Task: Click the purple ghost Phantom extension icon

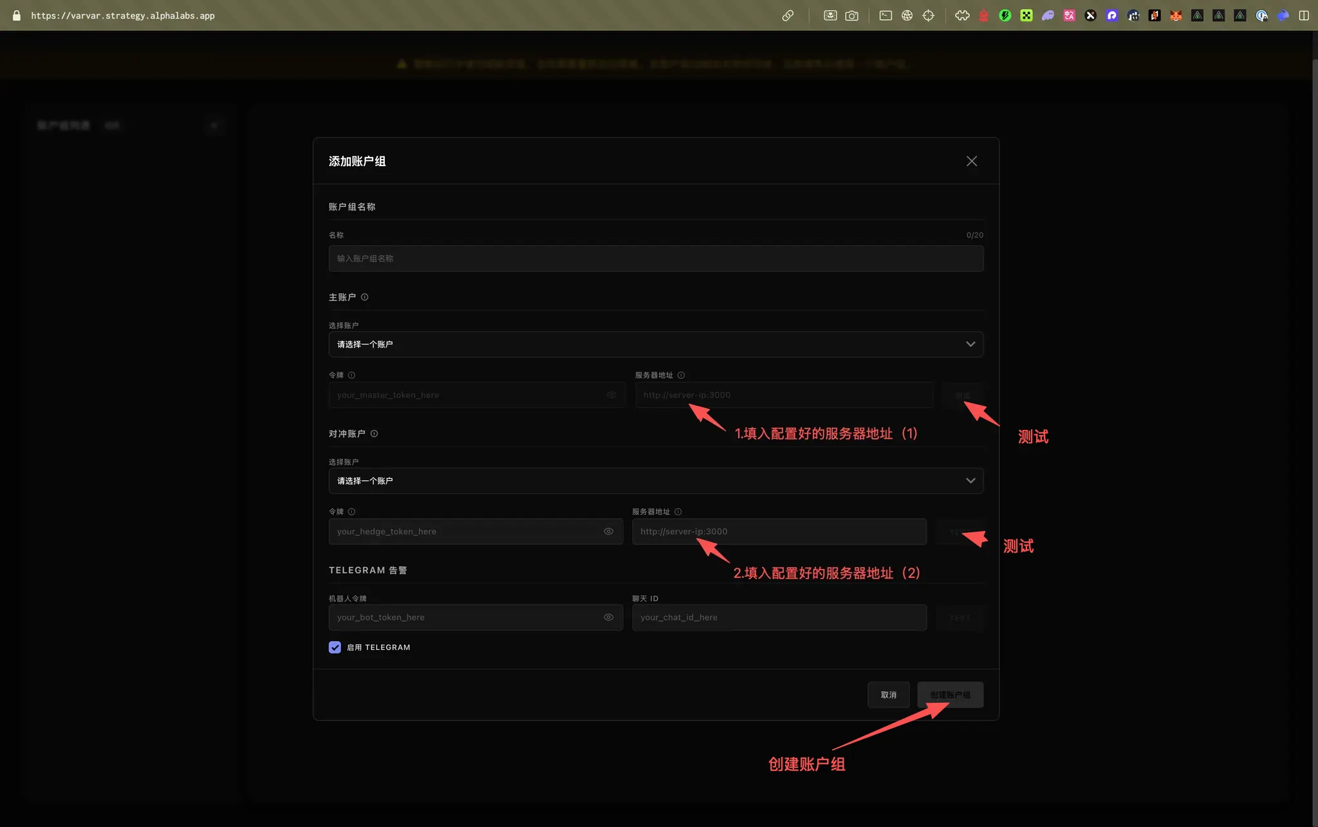Action: 1048,15
